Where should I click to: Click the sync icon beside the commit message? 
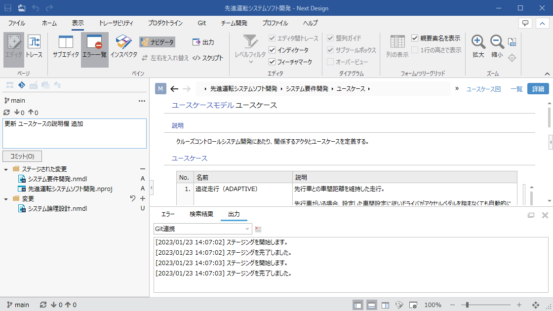click(x=6, y=113)
